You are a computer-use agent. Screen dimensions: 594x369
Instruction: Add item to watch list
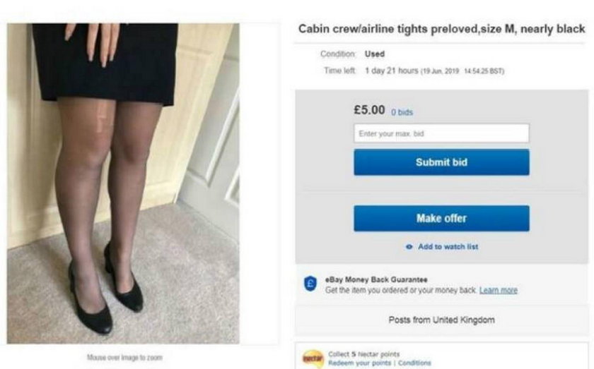[x=448, y=247]
